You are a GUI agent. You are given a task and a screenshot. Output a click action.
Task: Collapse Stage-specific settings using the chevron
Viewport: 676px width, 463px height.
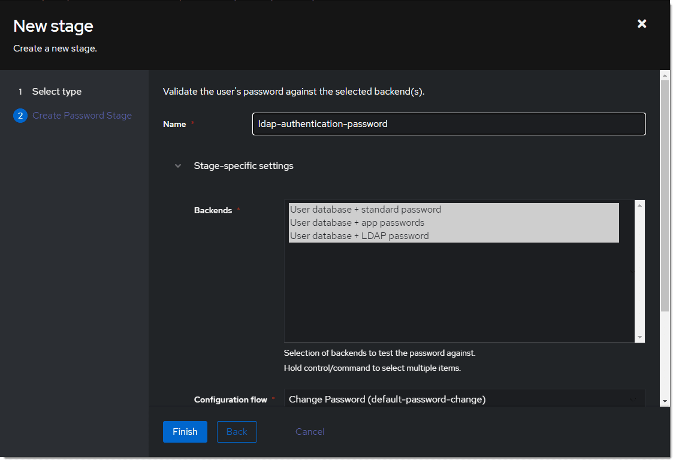(x=178, y=166)
